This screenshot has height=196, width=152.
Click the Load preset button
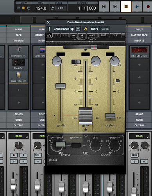[104, 35]
